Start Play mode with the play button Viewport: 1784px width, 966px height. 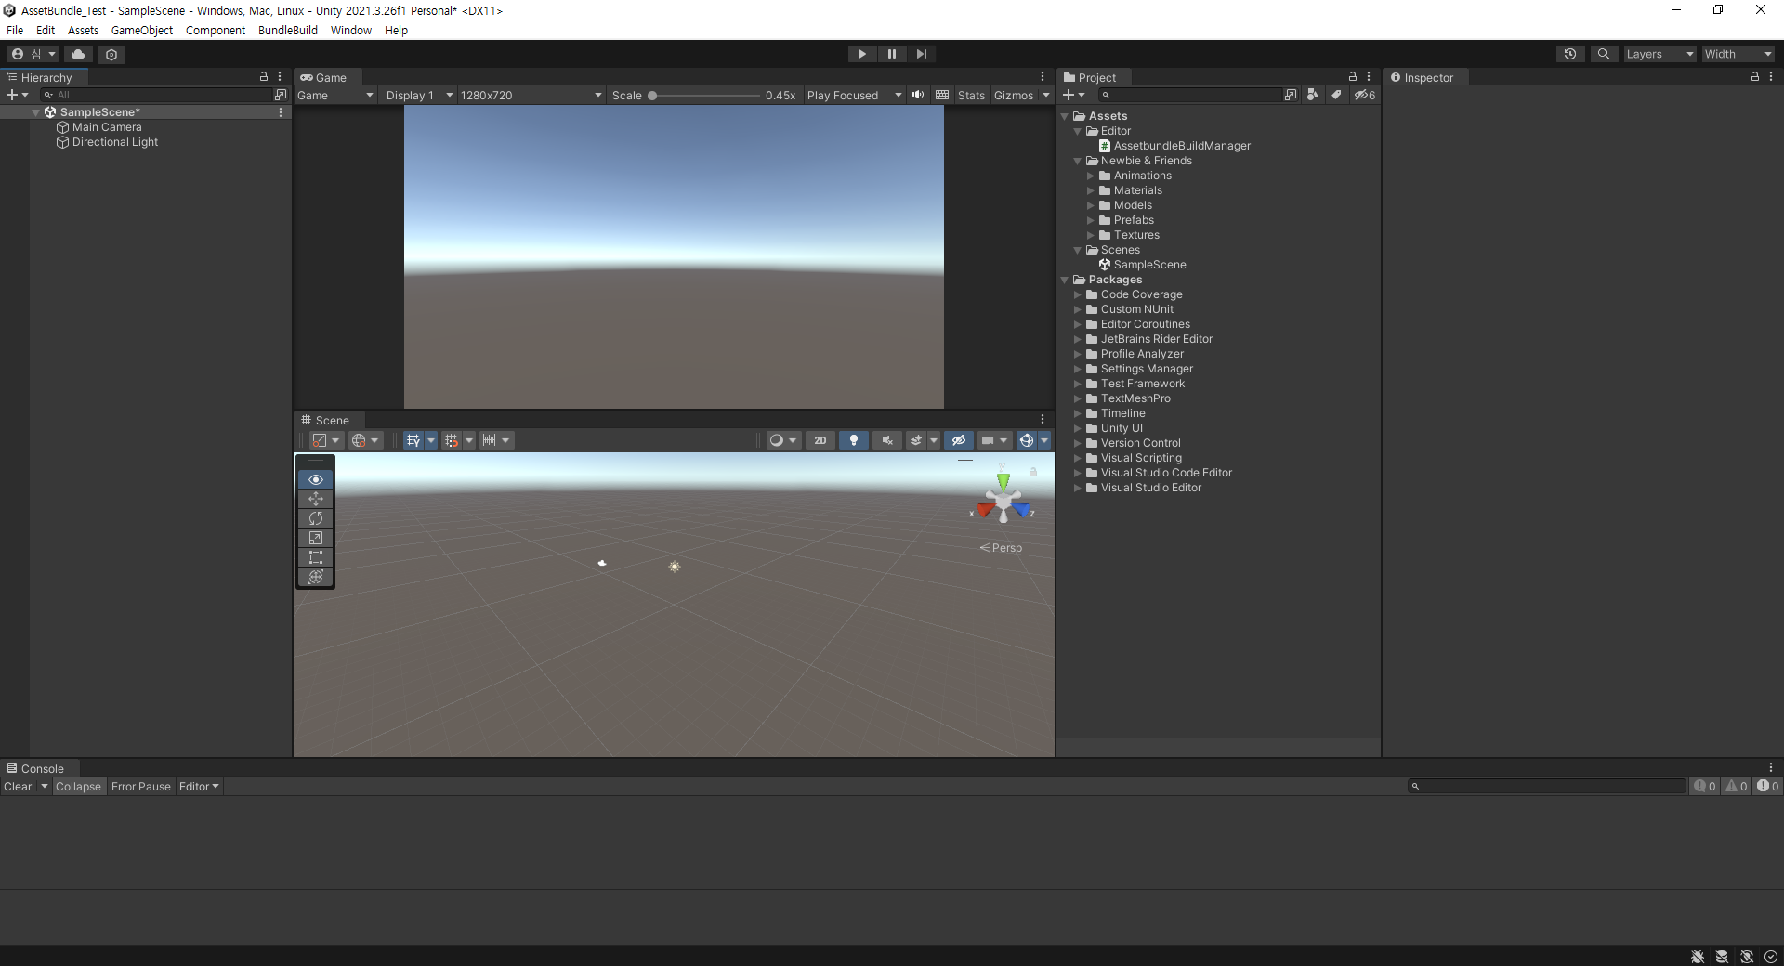[861, 54]
